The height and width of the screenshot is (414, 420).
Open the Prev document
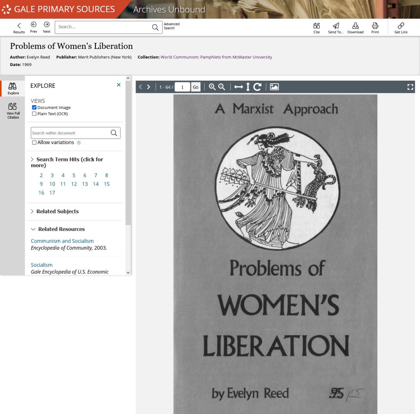point(33,27)
